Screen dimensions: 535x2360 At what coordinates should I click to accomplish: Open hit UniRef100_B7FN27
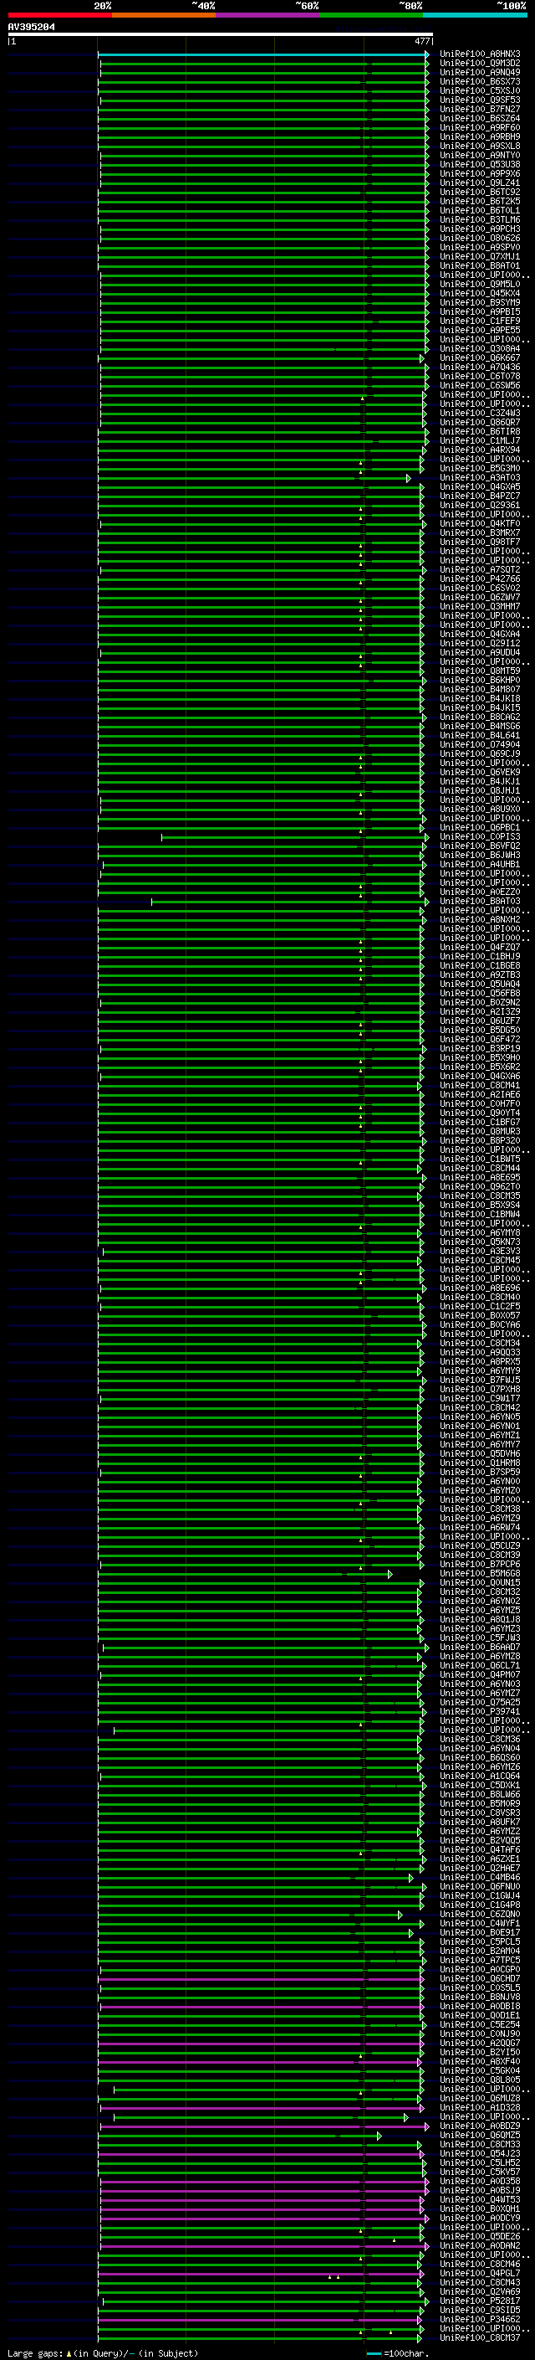coord(480,109)
